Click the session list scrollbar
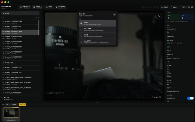 39,27
